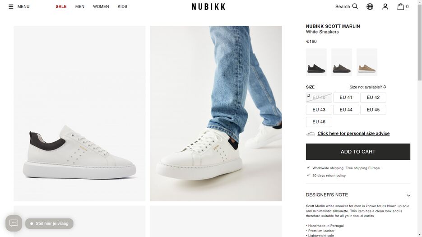Screen dimensions: 422x237
Task: Select the beige sneaker color variant
Action: pos(367,62)
